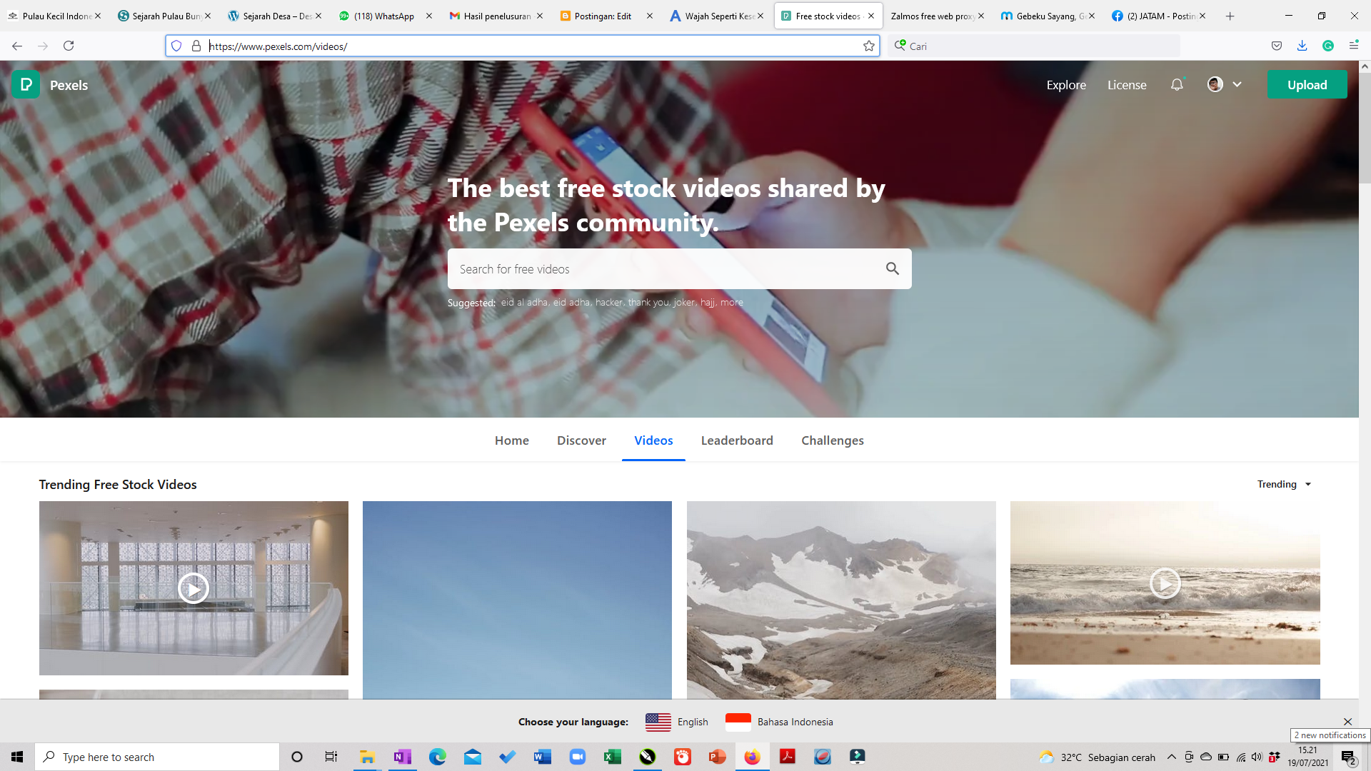Open the Leaderboard tab

click(737, 440)
